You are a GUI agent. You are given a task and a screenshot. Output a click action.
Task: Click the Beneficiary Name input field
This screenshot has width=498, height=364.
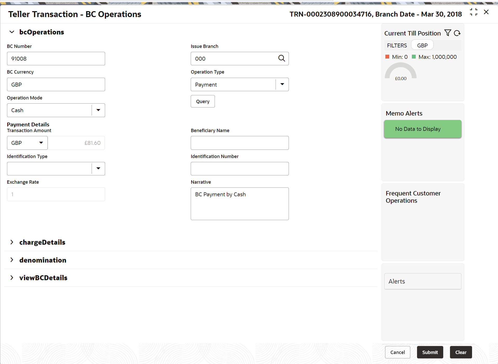pyautogui.click(x=240, y=143)
